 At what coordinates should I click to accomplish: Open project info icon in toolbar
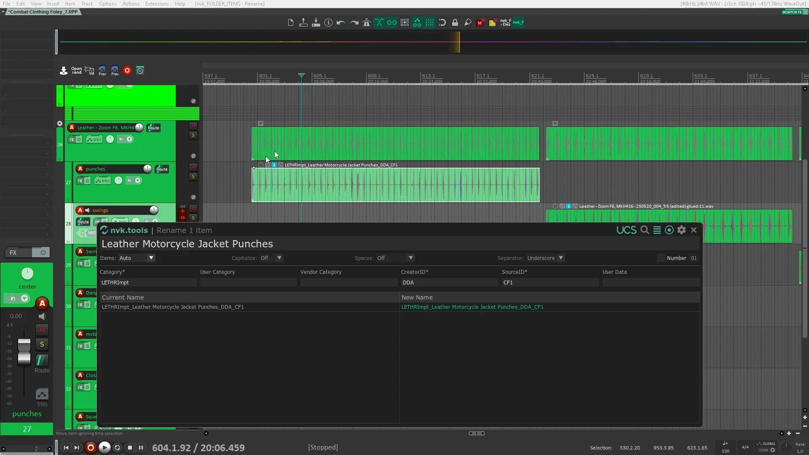pos(328,23)
